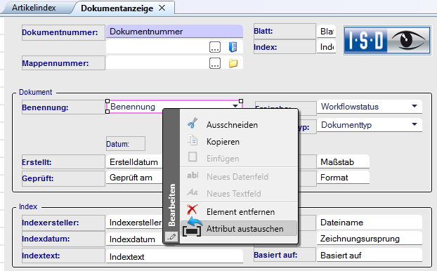Expand the Workflowstatus dropdown
Screen dimensions: 437x271
(415, 106)
